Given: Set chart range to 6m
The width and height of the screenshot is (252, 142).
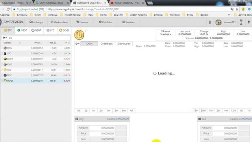Looking at the screenshot, I should click(x=124, y=110).
